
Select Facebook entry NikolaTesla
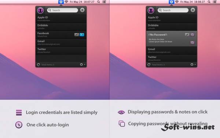[61, 35]
